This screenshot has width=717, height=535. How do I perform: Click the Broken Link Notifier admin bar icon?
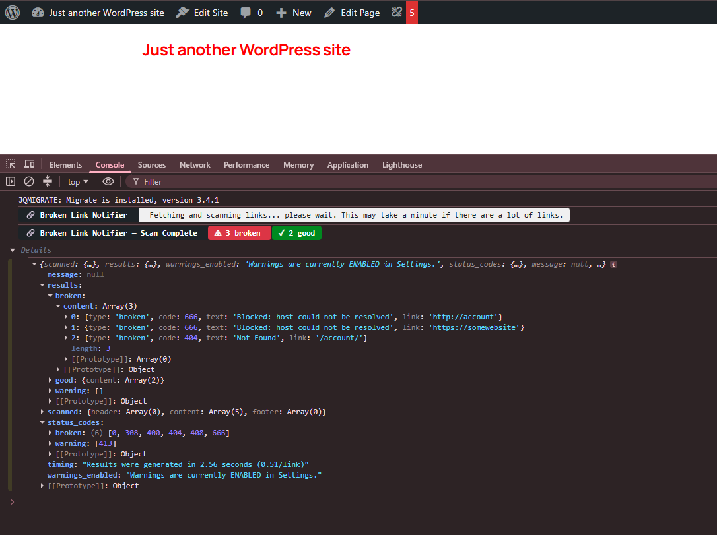pyautogui.click(x=397, y=12)
